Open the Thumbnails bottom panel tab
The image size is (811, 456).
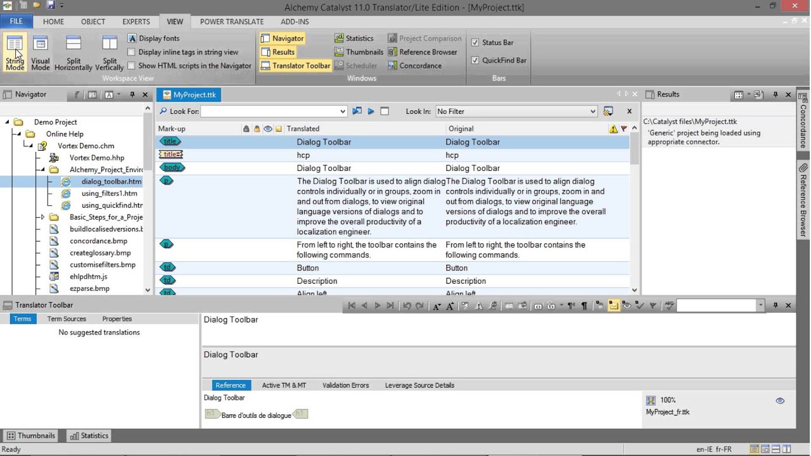(x=31, y=436)
